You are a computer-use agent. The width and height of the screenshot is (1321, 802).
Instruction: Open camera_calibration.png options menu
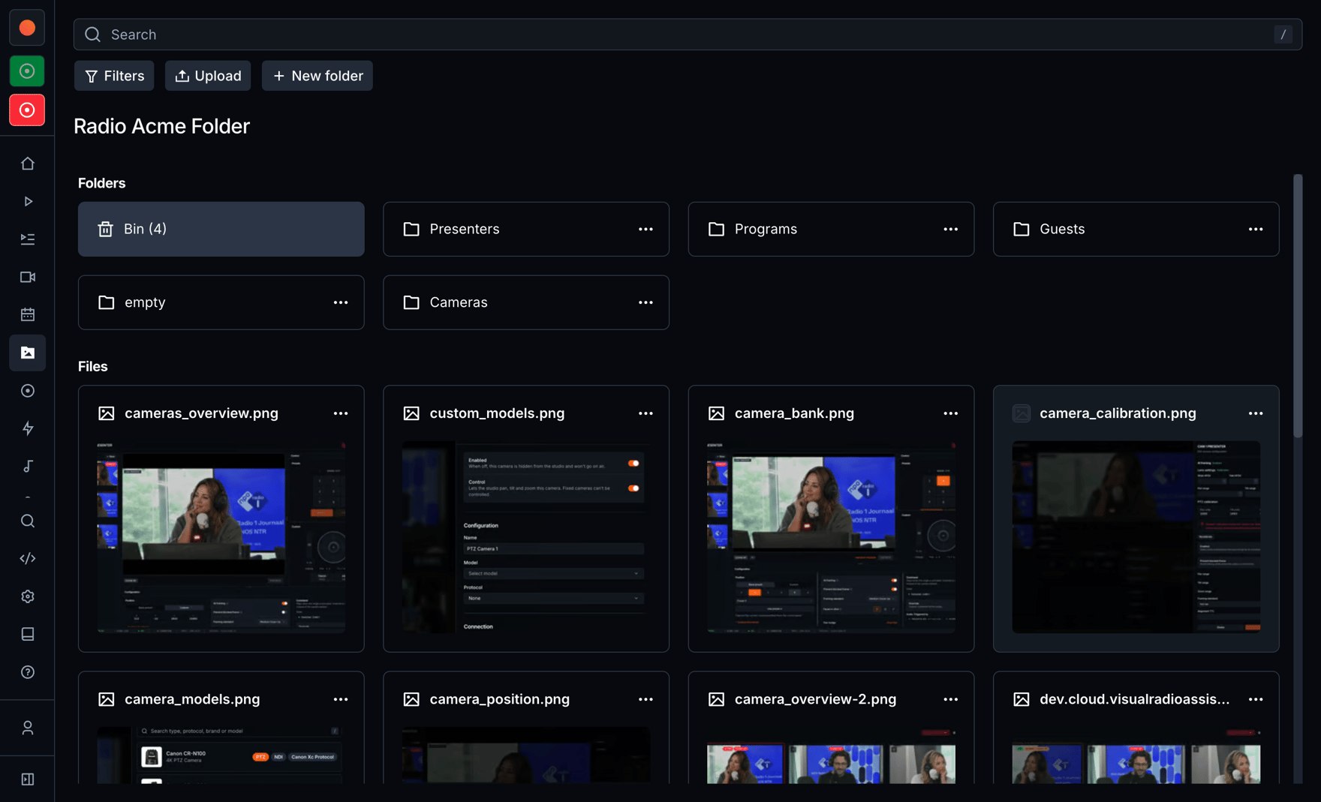(x=1256, y=413)
